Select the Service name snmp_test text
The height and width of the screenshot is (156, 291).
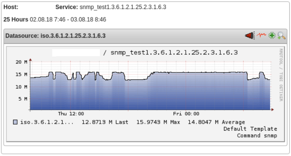123,7
